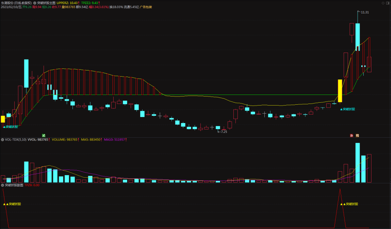The image size is (391, 229).
Task: Click the MA10: 511957 volume value
Action: point(115,140)
